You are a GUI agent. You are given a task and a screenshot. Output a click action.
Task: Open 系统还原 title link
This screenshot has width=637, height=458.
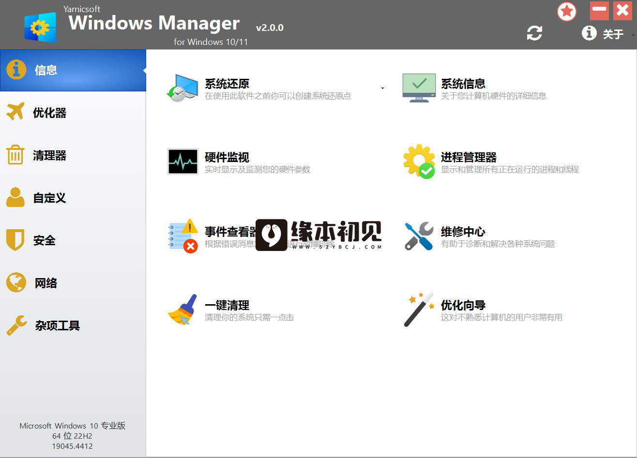click(227, 84)
